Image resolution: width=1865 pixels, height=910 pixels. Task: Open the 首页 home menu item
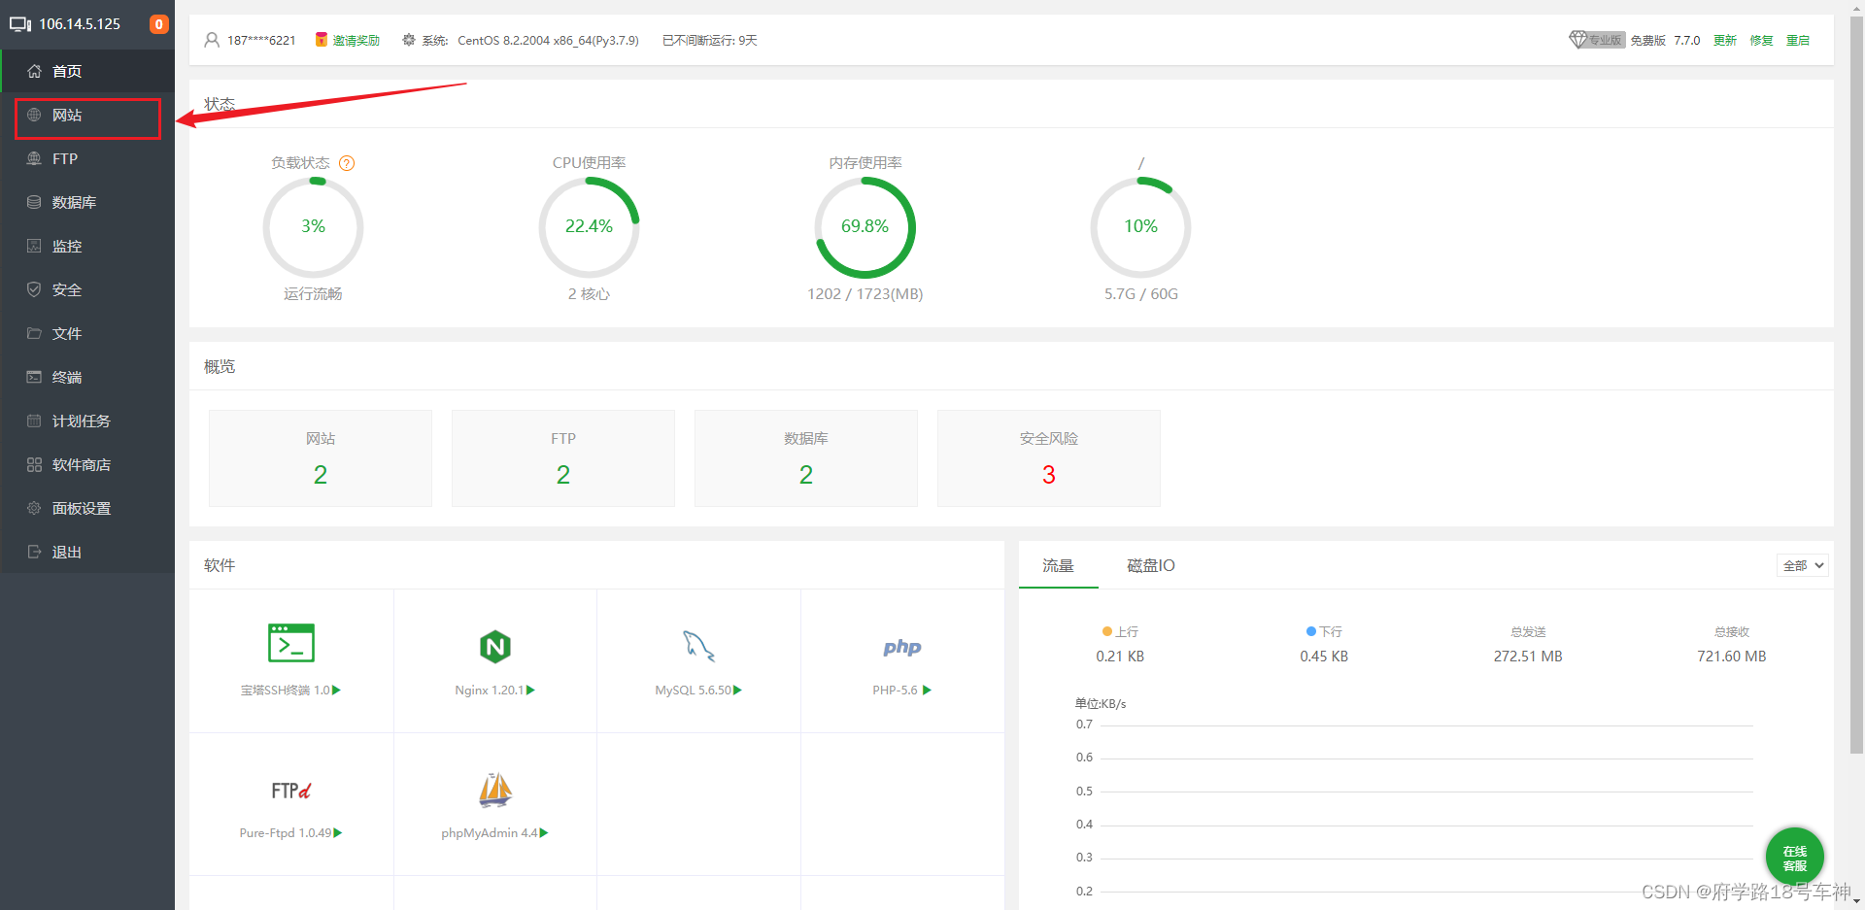(87, 71)
